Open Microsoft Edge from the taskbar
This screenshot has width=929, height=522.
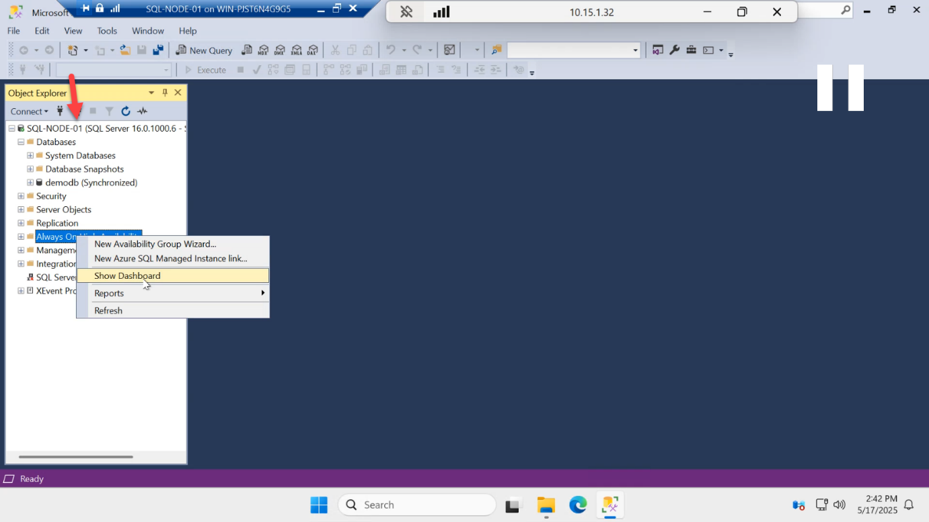578,505
